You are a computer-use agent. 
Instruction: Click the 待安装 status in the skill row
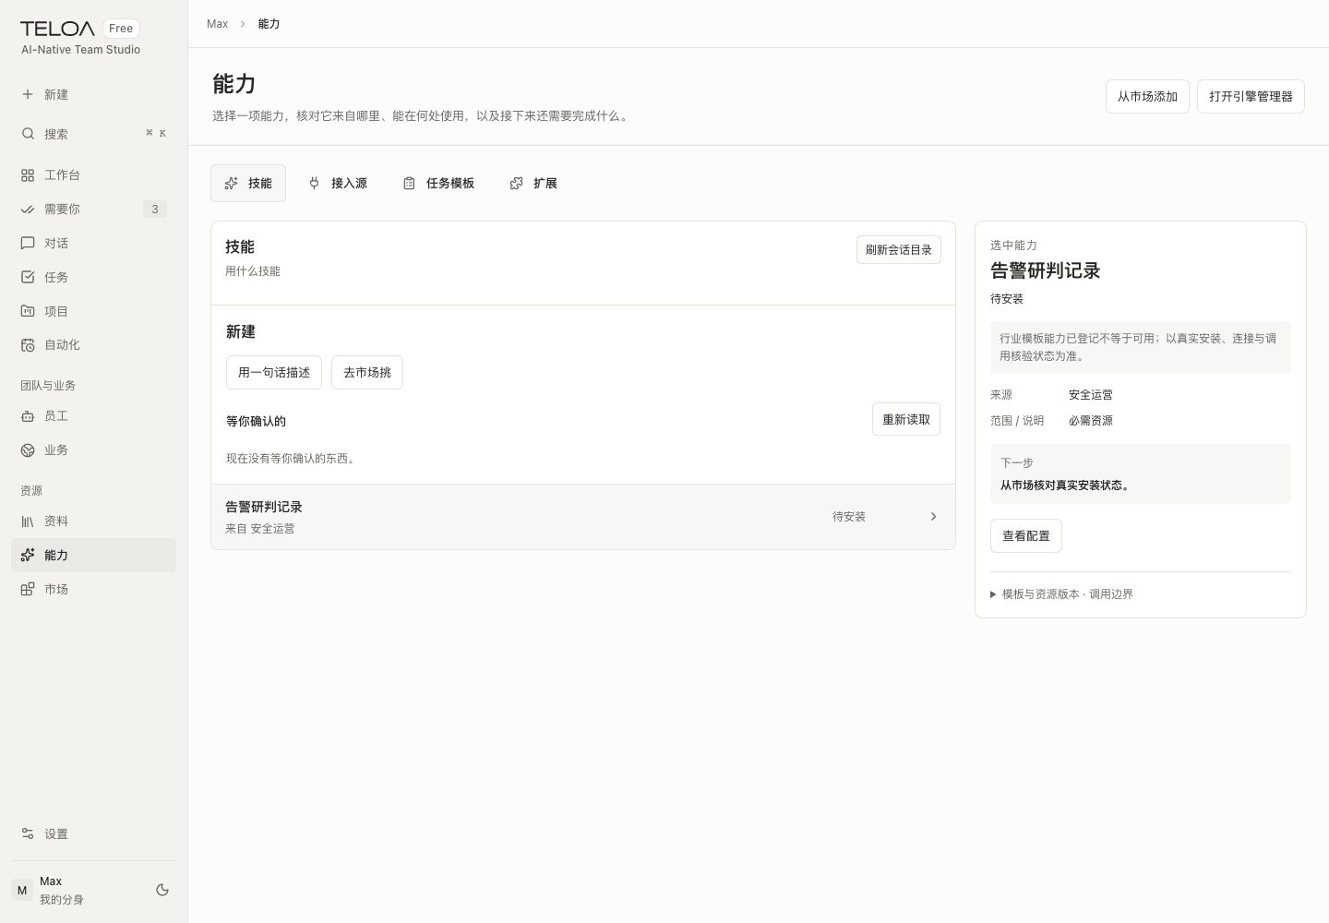(849, 517)
